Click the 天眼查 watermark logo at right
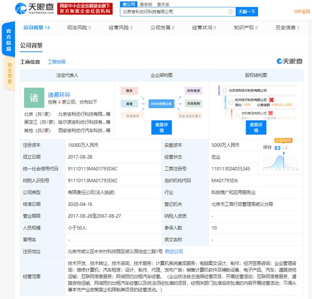The height and width of the screenshot is (299, 312). point(289,61)
